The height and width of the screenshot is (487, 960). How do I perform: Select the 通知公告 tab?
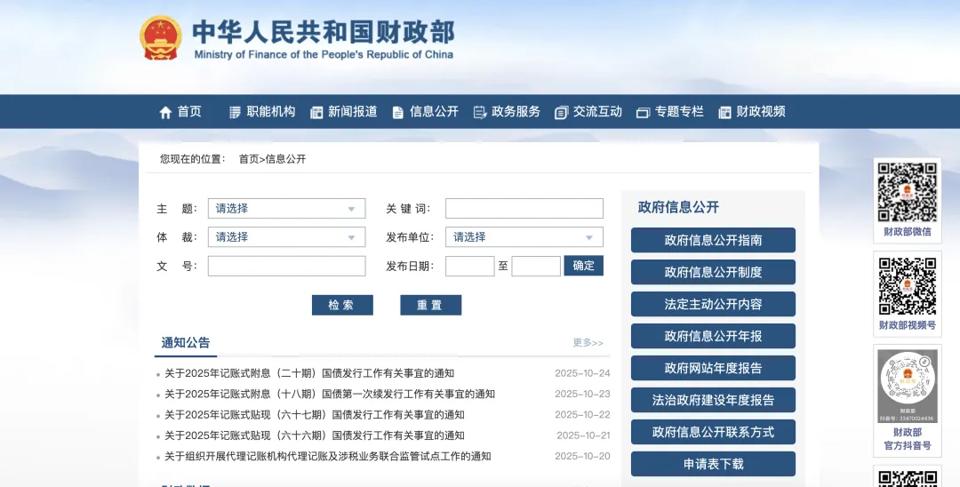click(186, 343)
